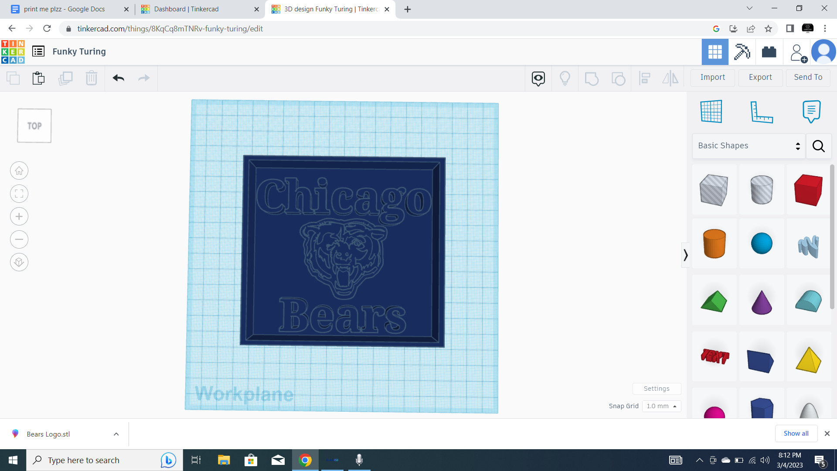The width and height of the screenshot is (837, 471).
Task: Collapse the shapes panel chevron
Action: (x=686, y=255)
